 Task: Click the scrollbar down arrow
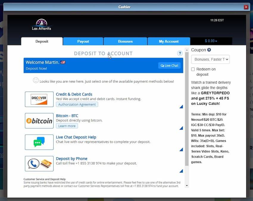click(x=187, y=186)
